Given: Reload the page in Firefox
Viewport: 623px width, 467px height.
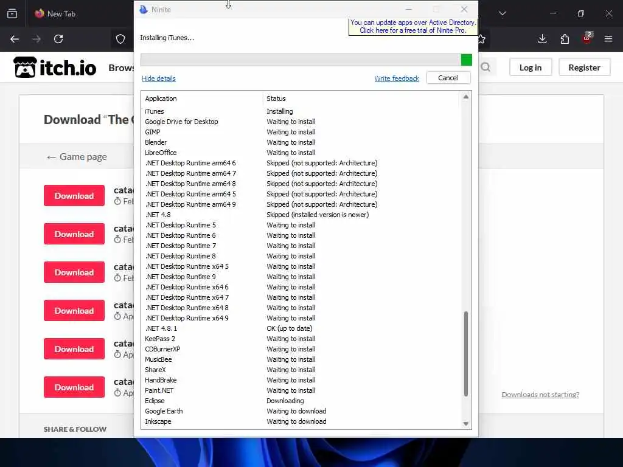Looking at the screenshot, I should (x=58, y=39).
